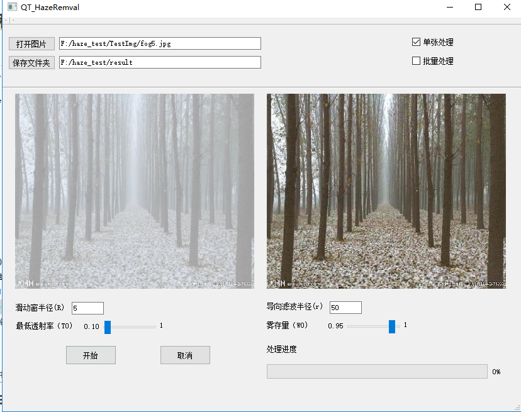
Task: Minimize the QT_HazeRemval window
Action: coord(449,8)
